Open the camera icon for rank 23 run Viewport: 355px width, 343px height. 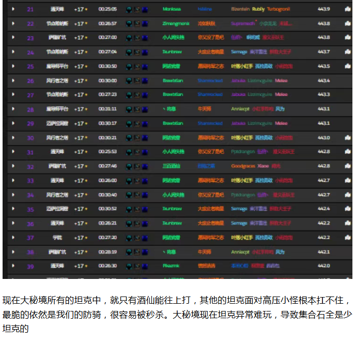(x=347, y=38)
